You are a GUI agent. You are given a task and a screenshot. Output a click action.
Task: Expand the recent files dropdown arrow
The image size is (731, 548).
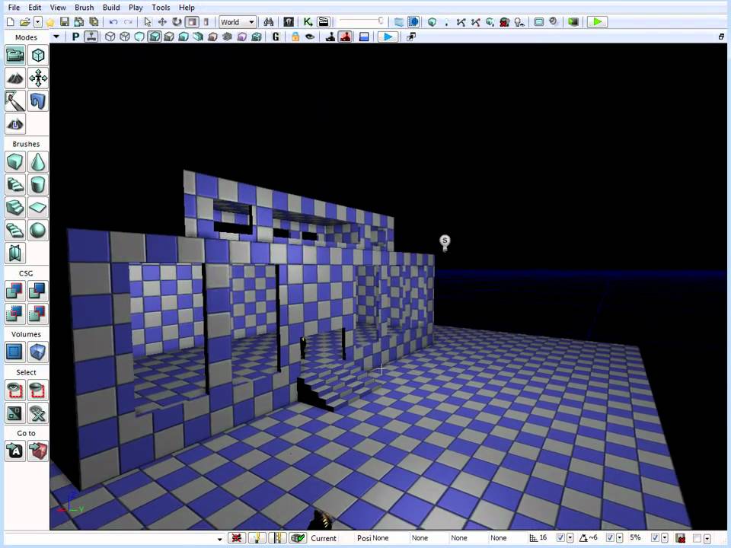(38, 22)
